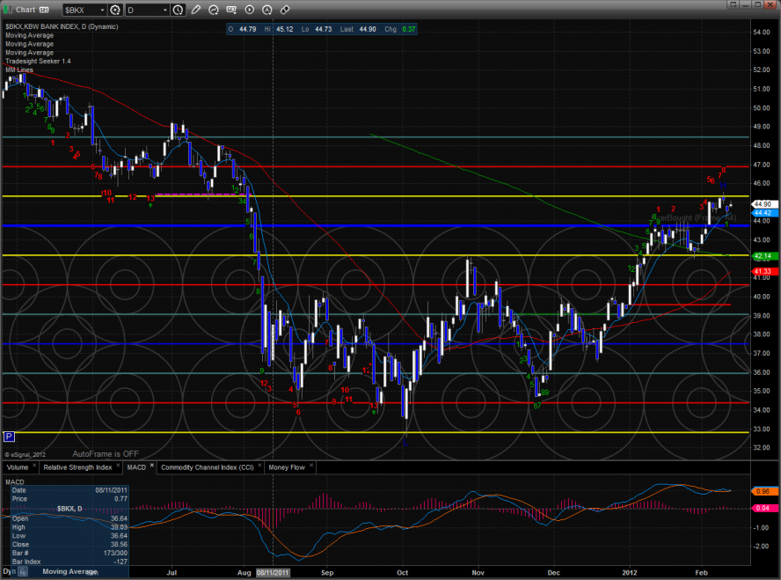
Task: Close the Relative Strength Index tab
Action: coord(118,466)
